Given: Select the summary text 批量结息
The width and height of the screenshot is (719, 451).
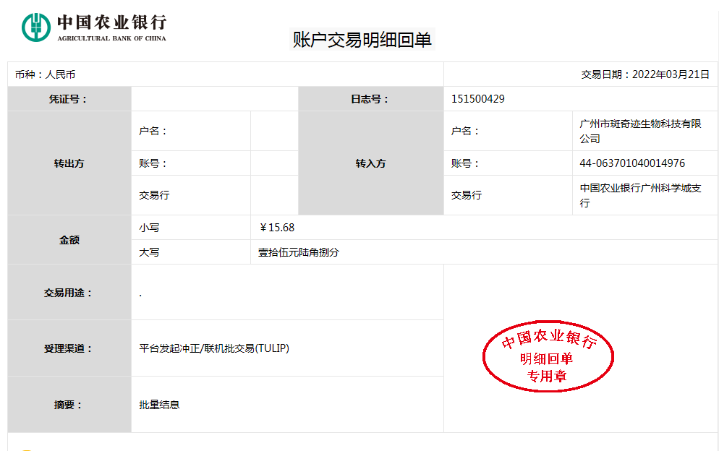Looking at the screenshot, I should tap(159, 405).
